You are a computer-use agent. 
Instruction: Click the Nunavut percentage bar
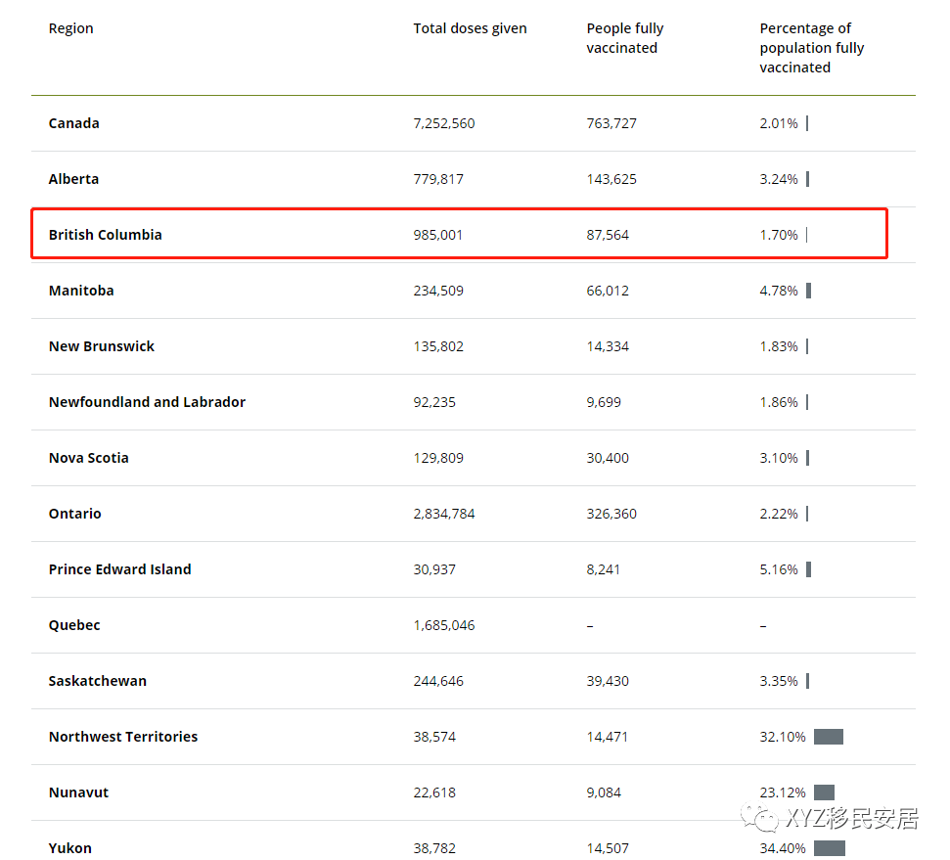pyautogui.click(x=824, y=792)
